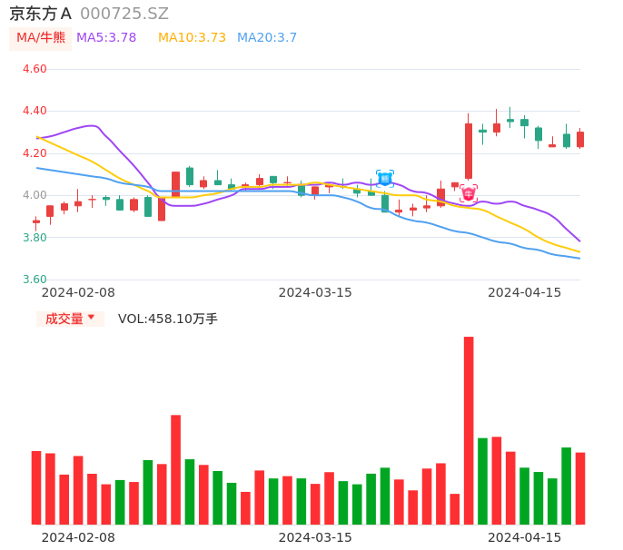Click the tallest red volume bar
The height and width of the screenshot is (550, 623).
click(469, 430)
